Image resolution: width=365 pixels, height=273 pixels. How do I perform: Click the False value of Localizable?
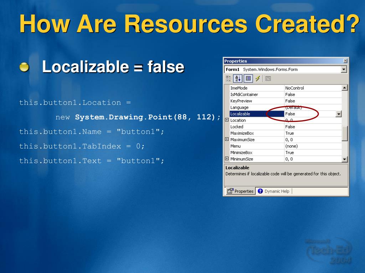pos(290,114)
